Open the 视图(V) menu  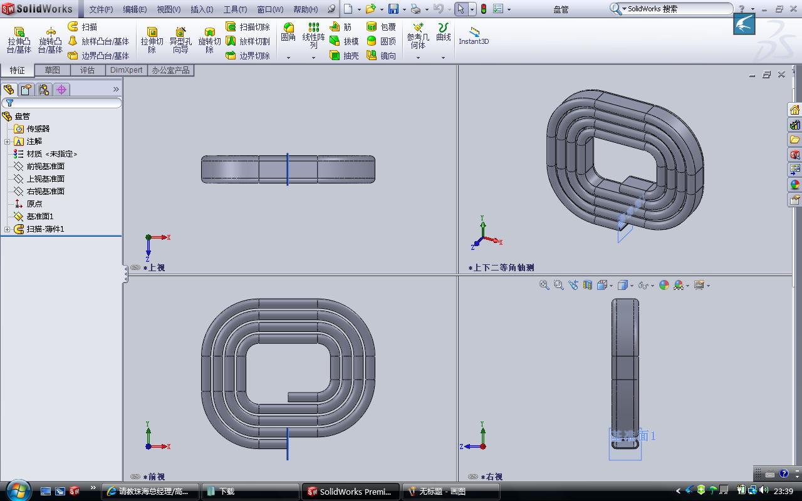pos(169,9)
